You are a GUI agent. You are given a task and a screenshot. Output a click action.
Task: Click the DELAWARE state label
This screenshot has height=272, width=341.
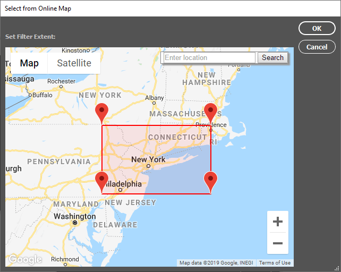coord(115,225)
